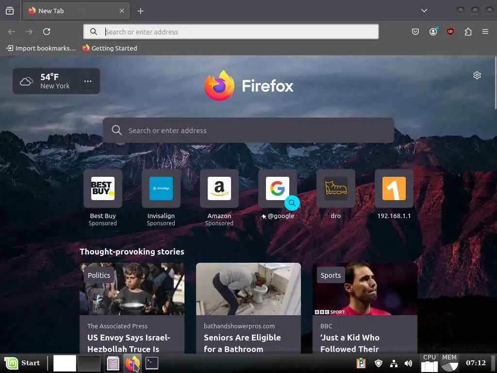Open the Extensions puzzle icon
Viewport: 497px width, 373px height.
point(468,32)
